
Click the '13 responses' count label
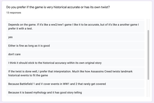14,13
